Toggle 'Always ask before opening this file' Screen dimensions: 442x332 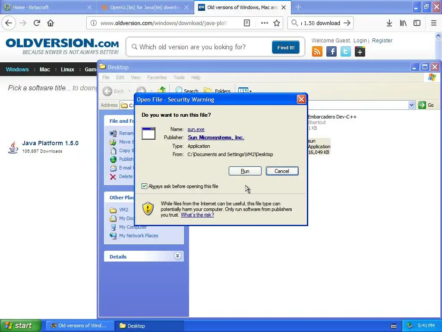point(144,186)
